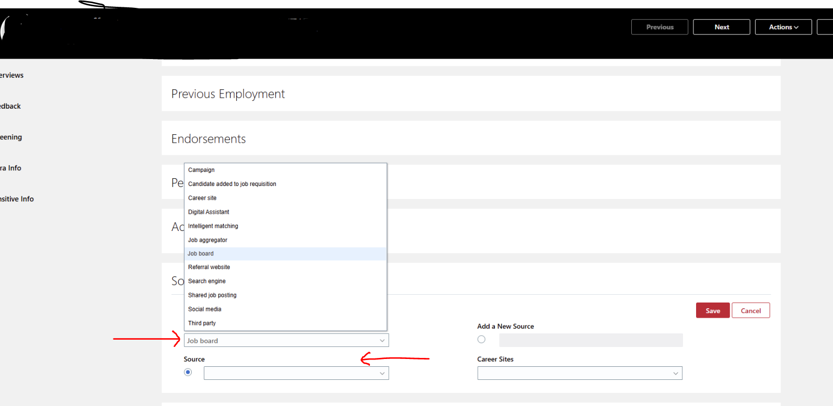This screenshot has height=406, width=833.
Task: Choose Intelligent matching option
Action: click(x=285, y=226)
